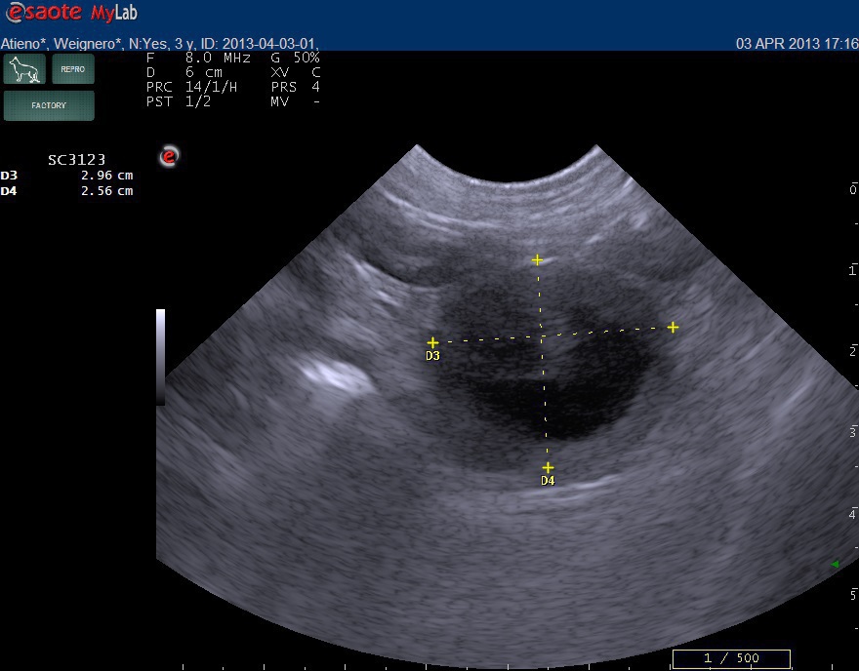
Task: Click the SC3123 probe label
Action: (76, 160)
